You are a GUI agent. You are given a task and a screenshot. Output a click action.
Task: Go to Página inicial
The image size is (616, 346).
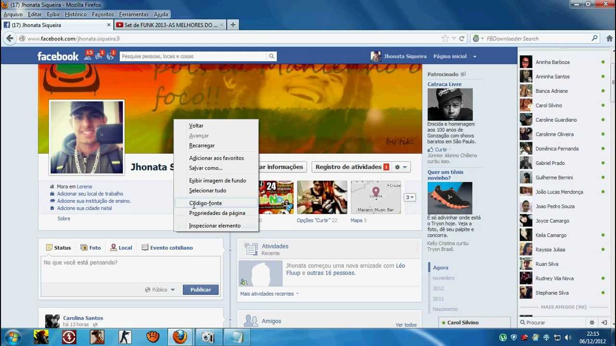[x=450, y=56]
